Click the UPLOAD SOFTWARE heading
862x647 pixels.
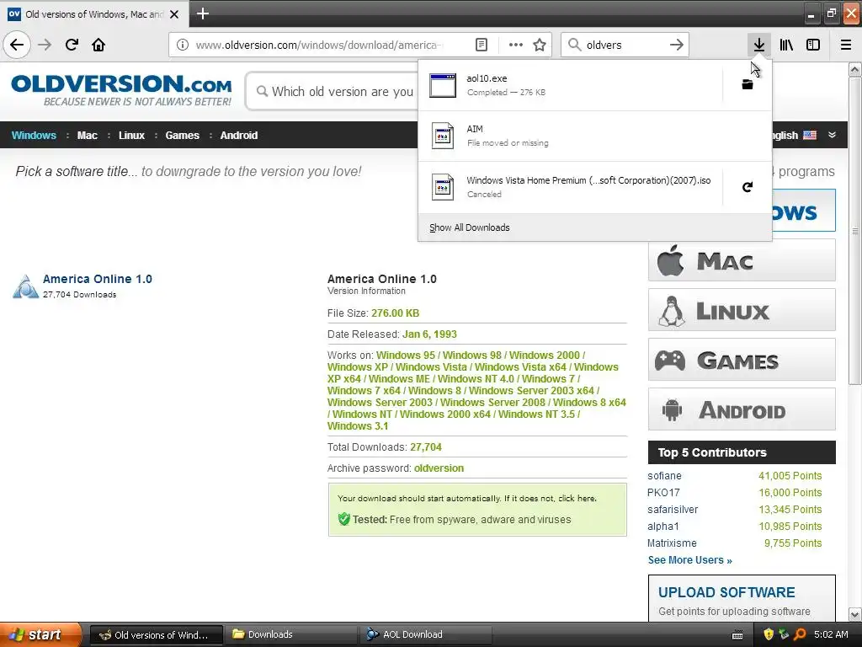tap(726, 592)
